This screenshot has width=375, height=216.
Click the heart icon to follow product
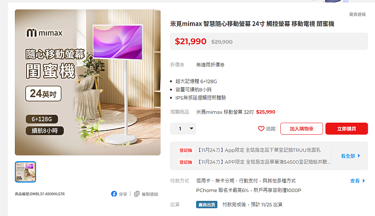[x=261, y=129]
